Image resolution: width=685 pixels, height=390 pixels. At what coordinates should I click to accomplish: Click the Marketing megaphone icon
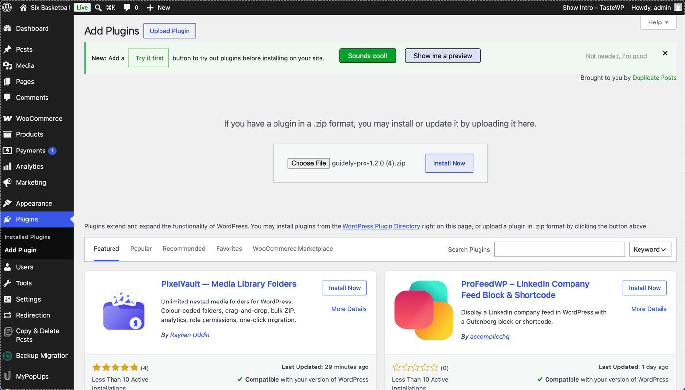pyautogui.click(x=7, y=182)
